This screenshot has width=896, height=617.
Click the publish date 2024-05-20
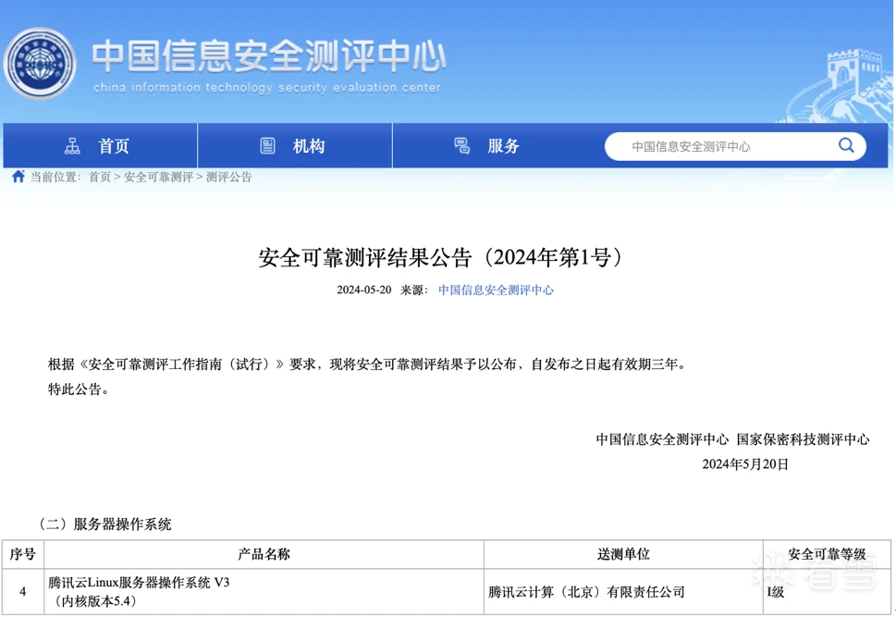click(364, 290)
